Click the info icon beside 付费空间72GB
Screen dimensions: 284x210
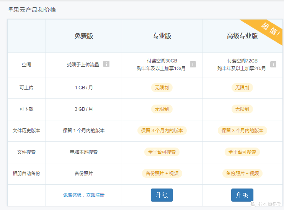(x=273, y=64)
